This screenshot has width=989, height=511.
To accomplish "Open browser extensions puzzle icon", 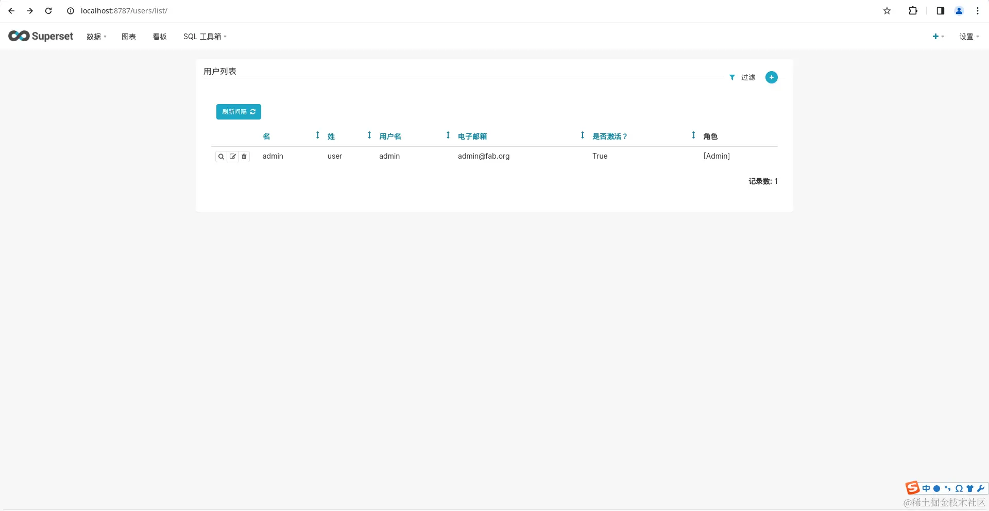I will point(913,11).
